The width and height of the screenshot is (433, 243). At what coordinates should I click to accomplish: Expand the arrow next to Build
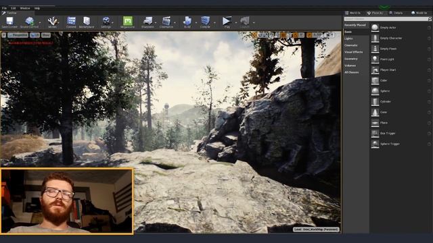196,22
